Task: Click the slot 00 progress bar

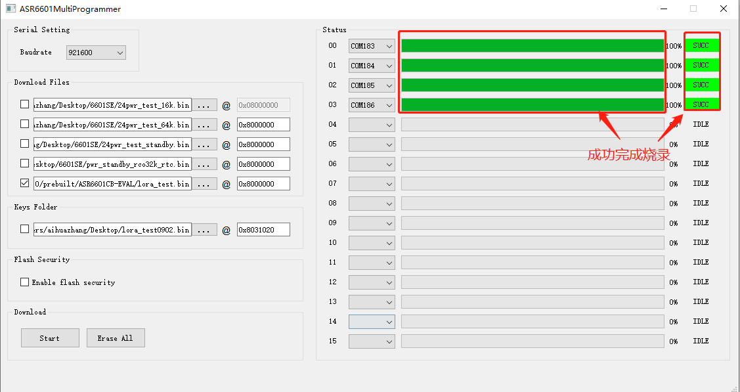Action: [x=533, y=46]
